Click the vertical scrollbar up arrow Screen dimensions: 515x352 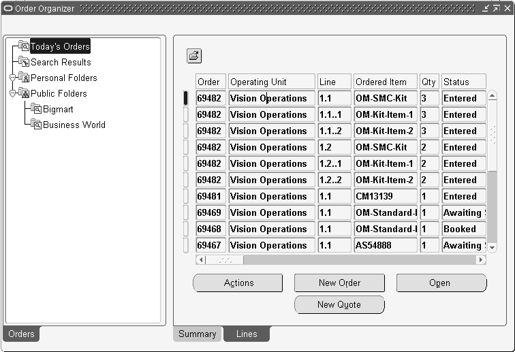click(x=492, y=96)
